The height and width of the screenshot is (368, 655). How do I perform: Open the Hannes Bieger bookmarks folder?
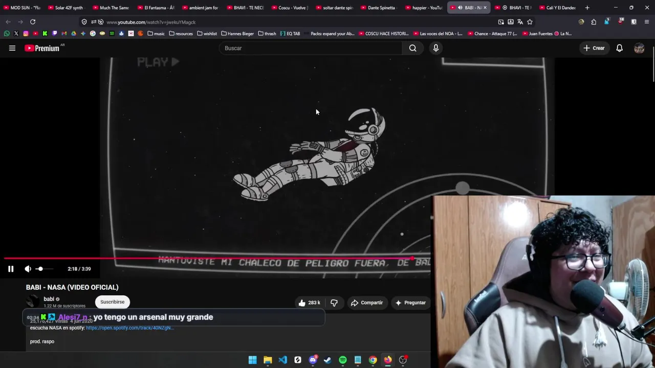237,34
